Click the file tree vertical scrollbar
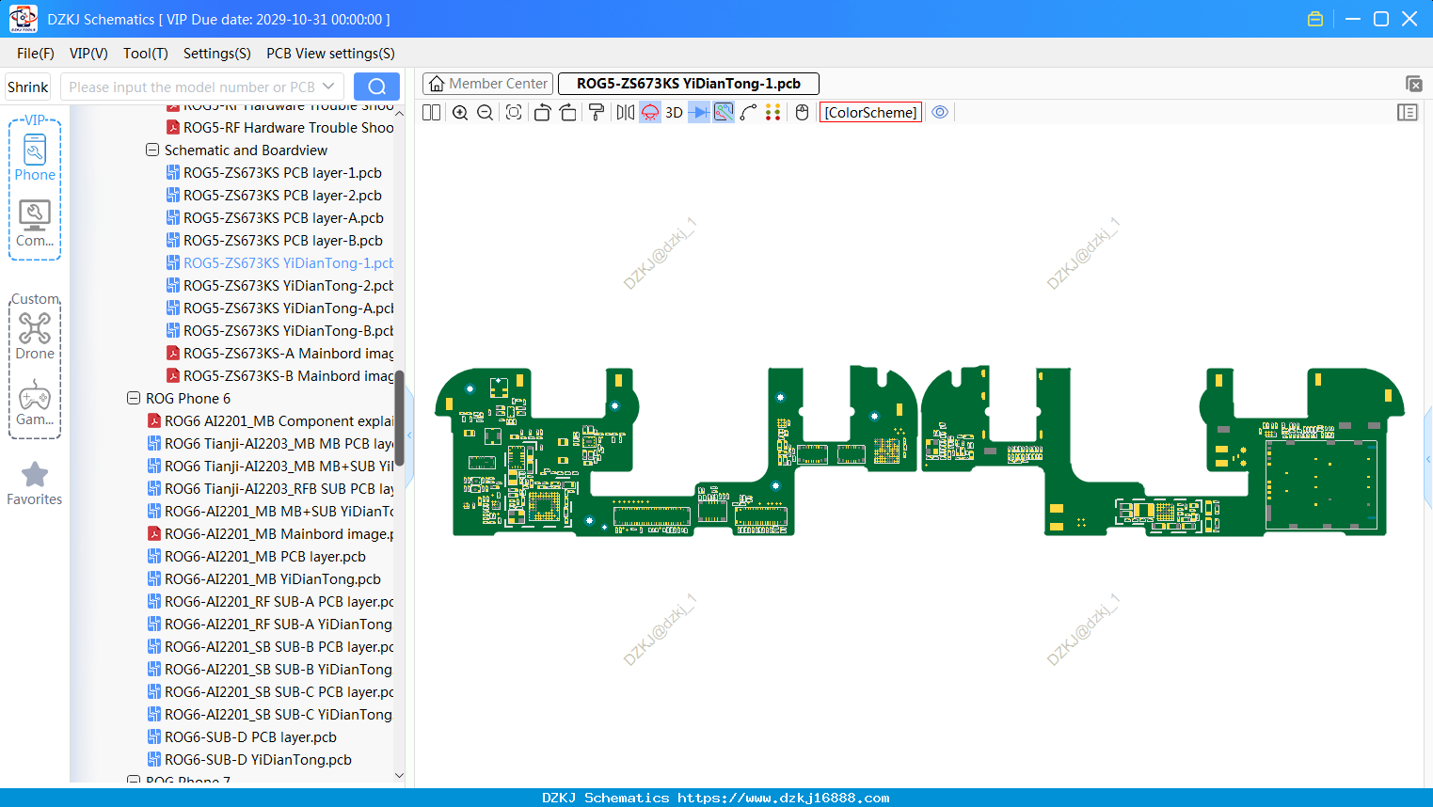Viewport: 1433px width, 807px height. [399, 418]
